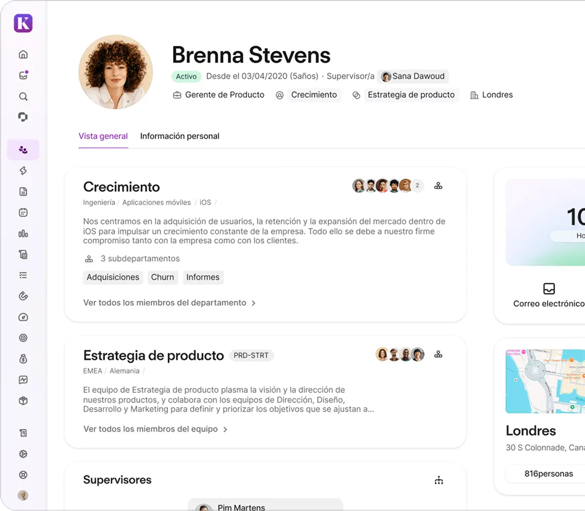
Task: Open the single document icon in sidebar
Action: [23, 192]
